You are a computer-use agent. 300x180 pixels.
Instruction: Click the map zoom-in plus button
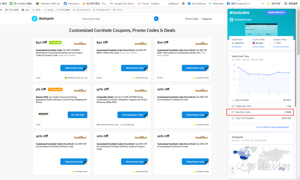click(x=232, y=168)
